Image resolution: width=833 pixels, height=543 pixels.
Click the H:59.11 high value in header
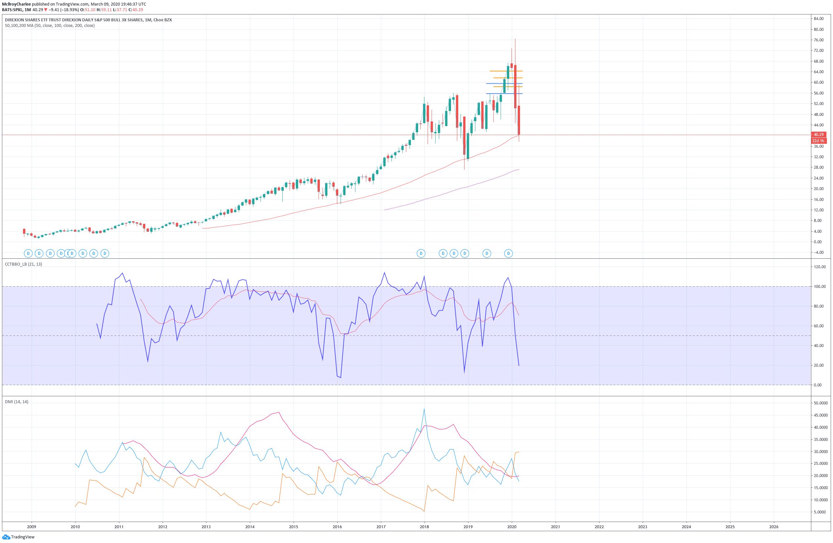point(104,10)
